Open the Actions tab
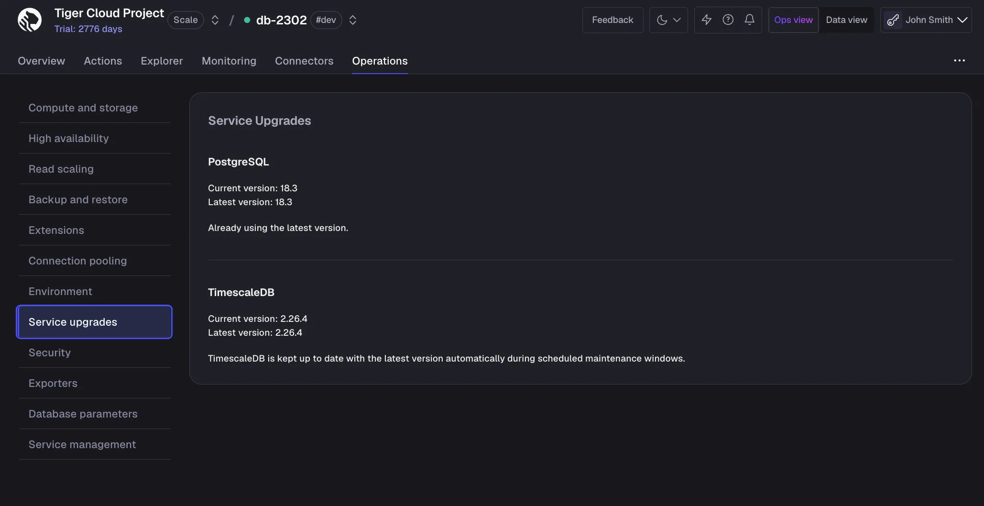 click(x=103, y=61)
